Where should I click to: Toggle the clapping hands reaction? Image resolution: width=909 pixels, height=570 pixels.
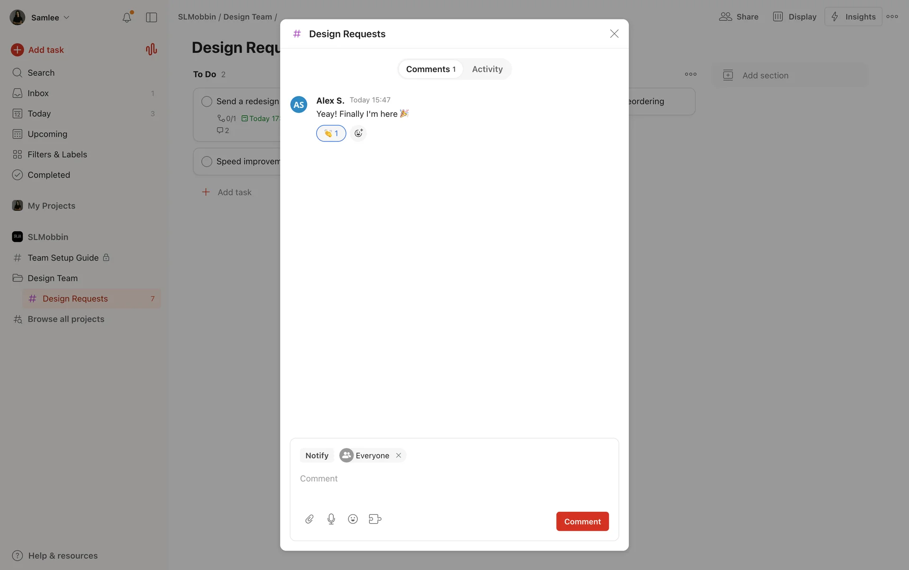pyautogui.click(x=331, y=133)
